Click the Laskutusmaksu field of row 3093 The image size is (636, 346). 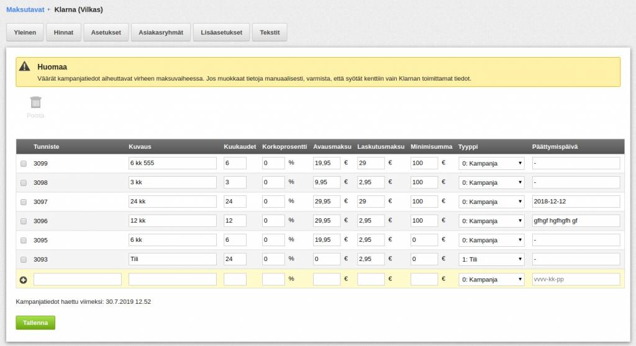pos(371,259)
